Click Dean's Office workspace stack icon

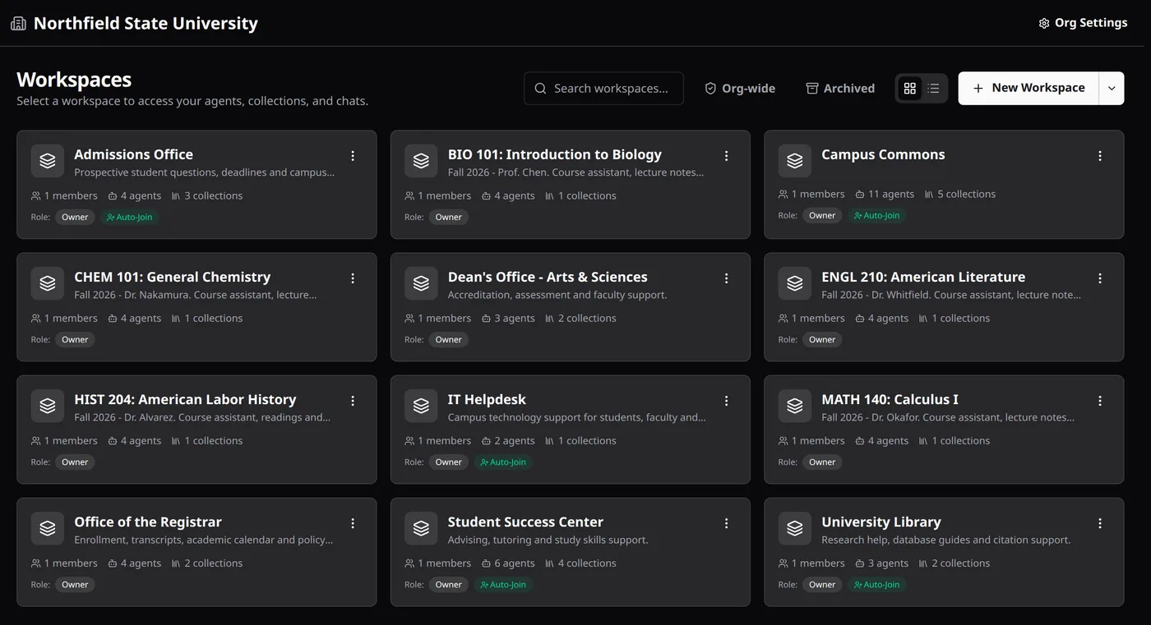(421, 283)
